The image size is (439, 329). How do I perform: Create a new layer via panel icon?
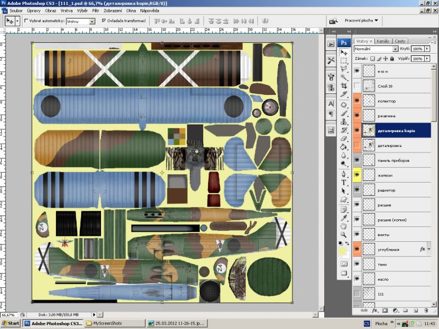(x=415, y=310)
